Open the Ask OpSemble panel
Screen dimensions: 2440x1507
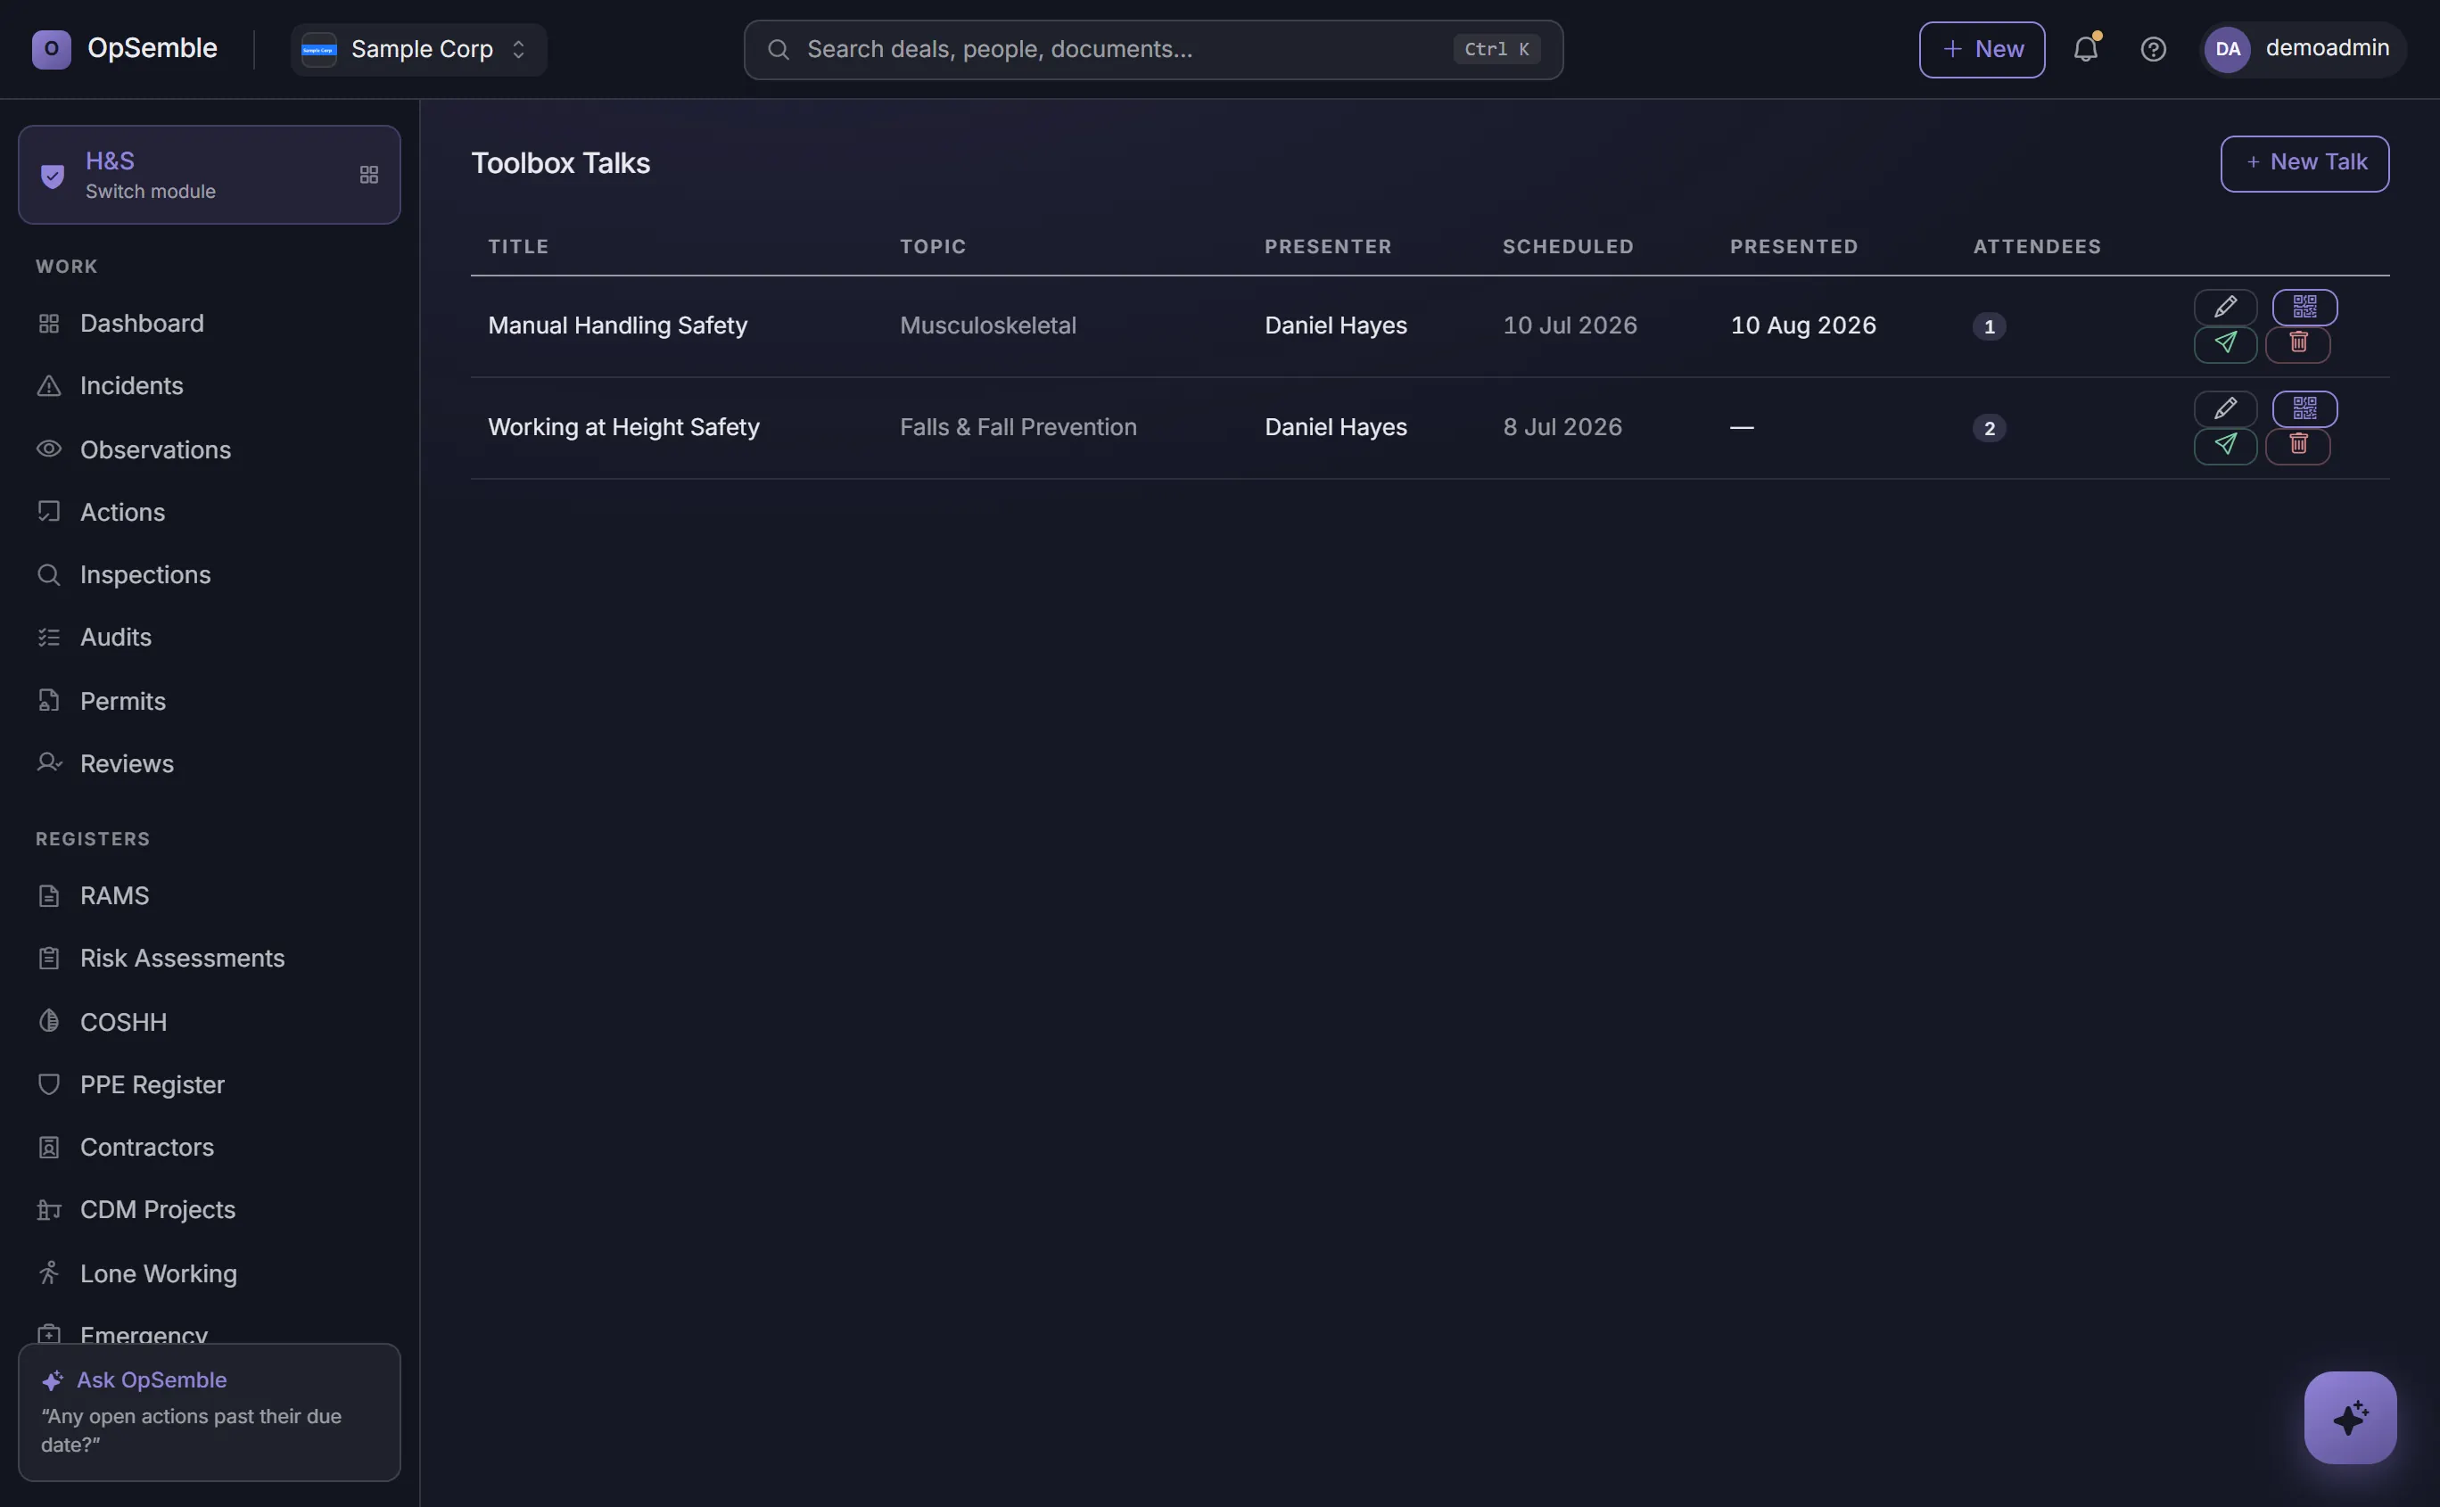(x=210, y=1412)
